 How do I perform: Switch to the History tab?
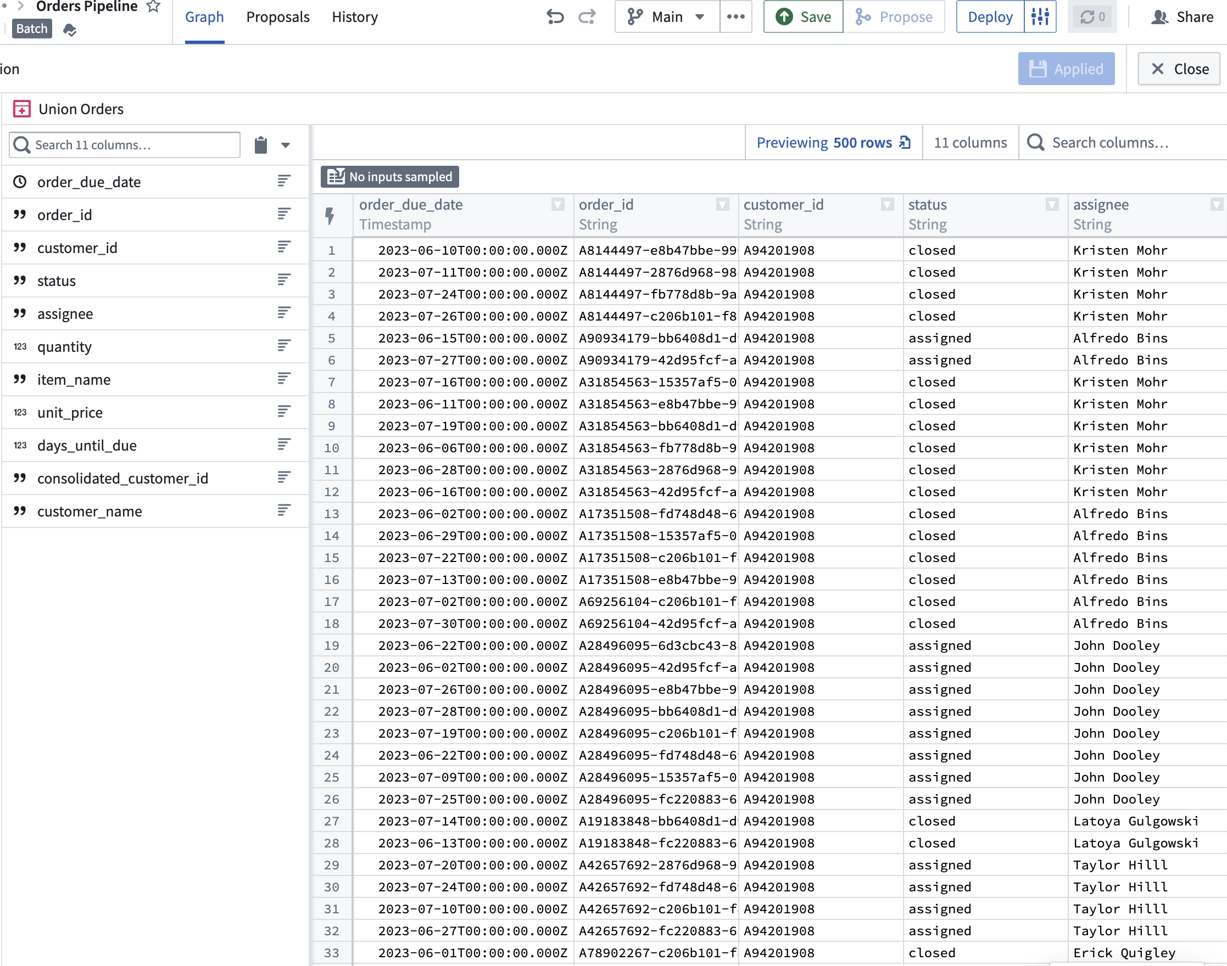tap(354, 17)
